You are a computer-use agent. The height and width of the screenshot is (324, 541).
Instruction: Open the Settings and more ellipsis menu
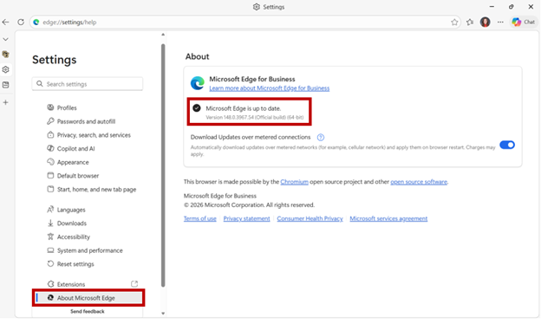500,22
